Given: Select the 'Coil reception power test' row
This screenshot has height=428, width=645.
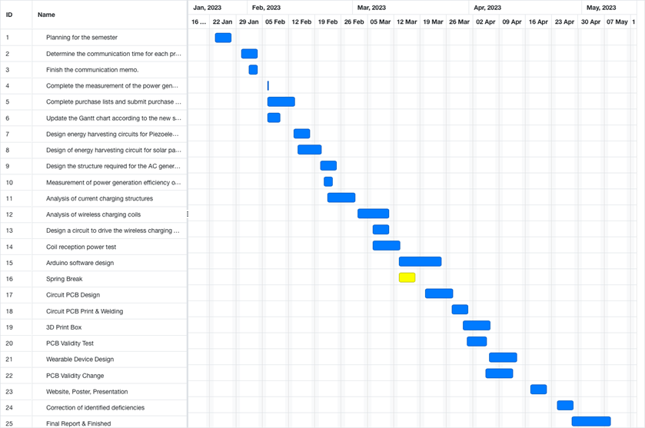Looking at the screenshot, I should pyautogui.click(x=81, y=247).
